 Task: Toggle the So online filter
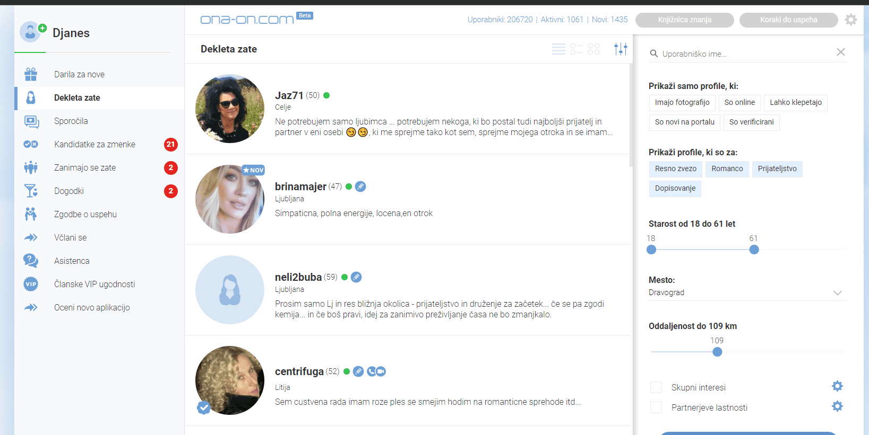coord(739,102)
